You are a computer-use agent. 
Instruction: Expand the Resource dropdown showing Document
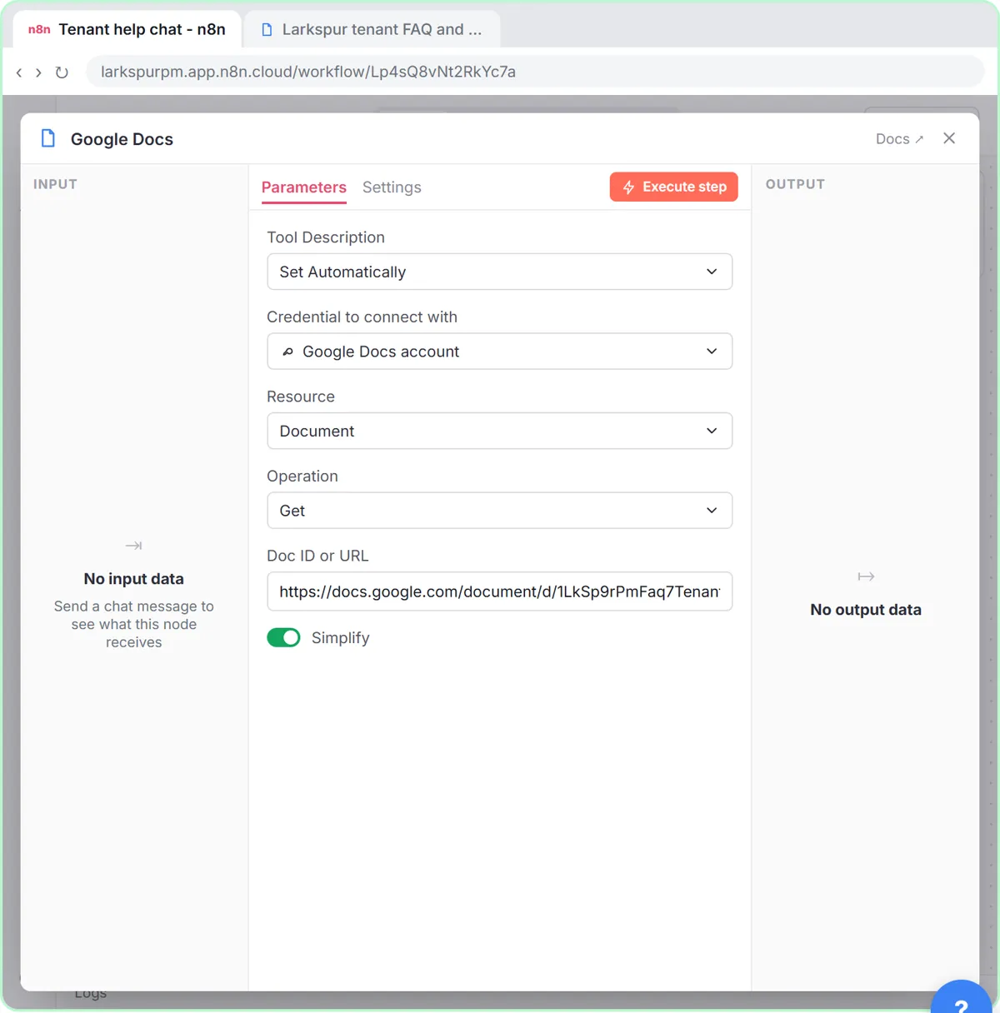pyautogui.click(x=499, y=431)
